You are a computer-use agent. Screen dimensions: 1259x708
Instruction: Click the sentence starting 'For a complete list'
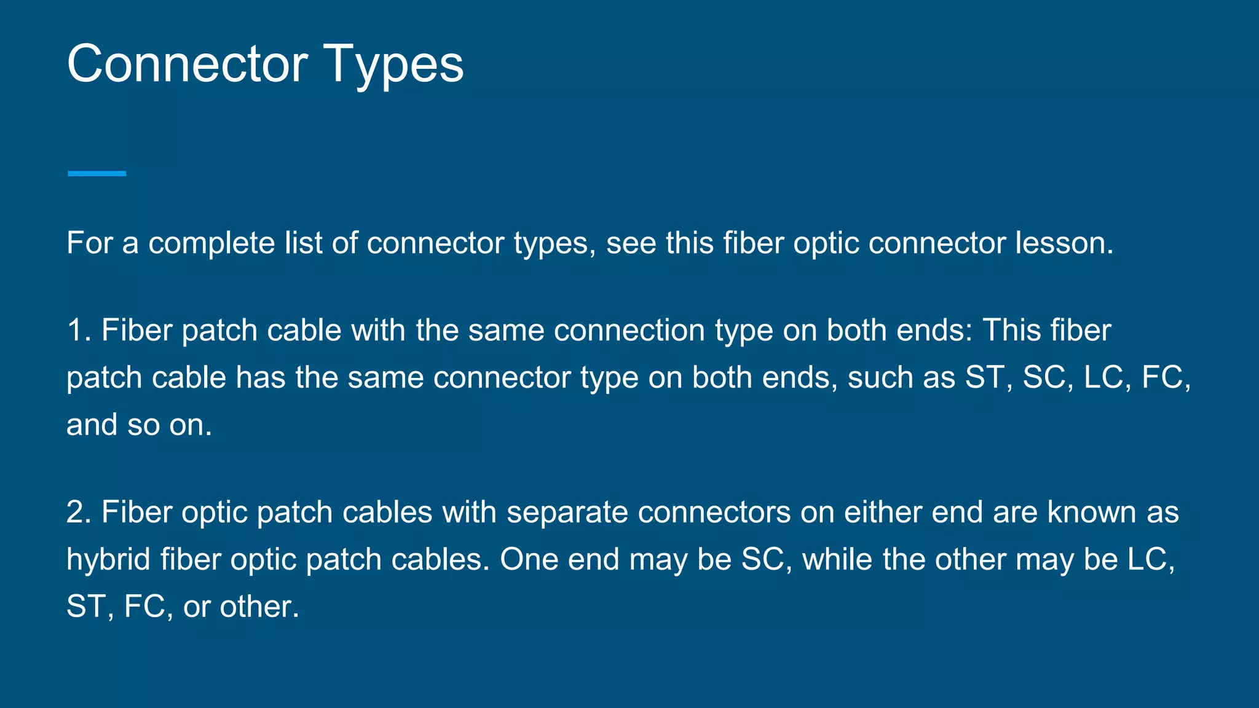(590, 243)
